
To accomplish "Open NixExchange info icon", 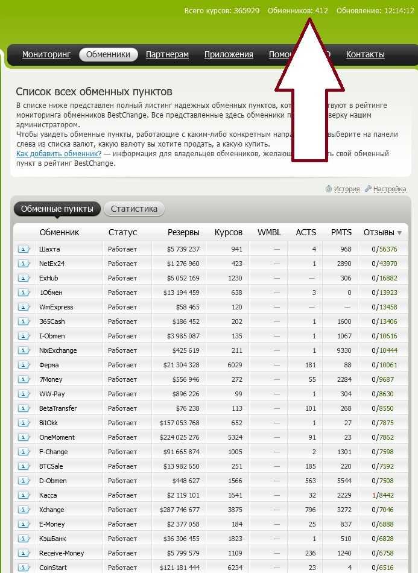I will (x=24, y=350).
